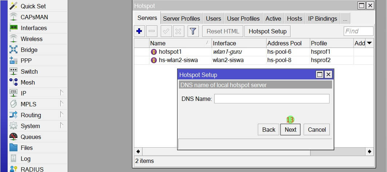The image size is (387, 172).
Task: Switch to the IP Bindings tab
Action: (x=322, y=19)
